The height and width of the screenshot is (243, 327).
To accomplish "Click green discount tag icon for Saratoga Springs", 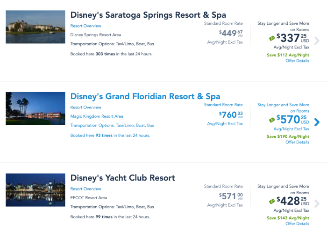I will pyautogui.click(x=272, y=38).
